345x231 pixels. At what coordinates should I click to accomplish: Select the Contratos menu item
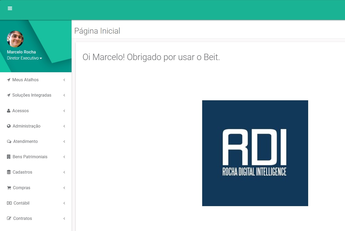[x=36, y=218]
